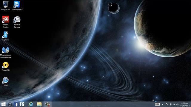The image size is (191, 107).
Task: Select the PowerISO desktop shortcut
Action: coord(5,66)
